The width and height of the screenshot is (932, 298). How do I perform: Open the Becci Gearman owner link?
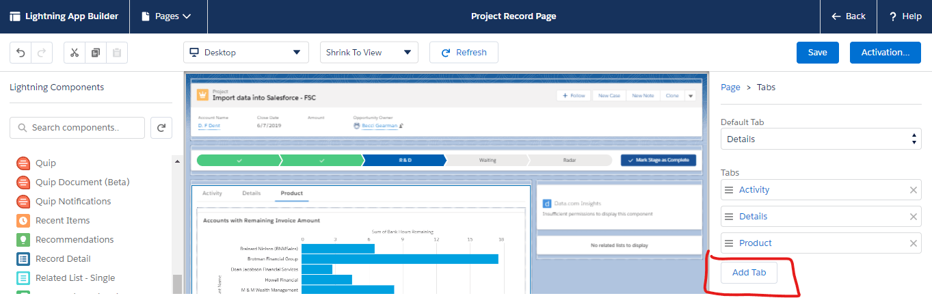[x=380, y=126]
